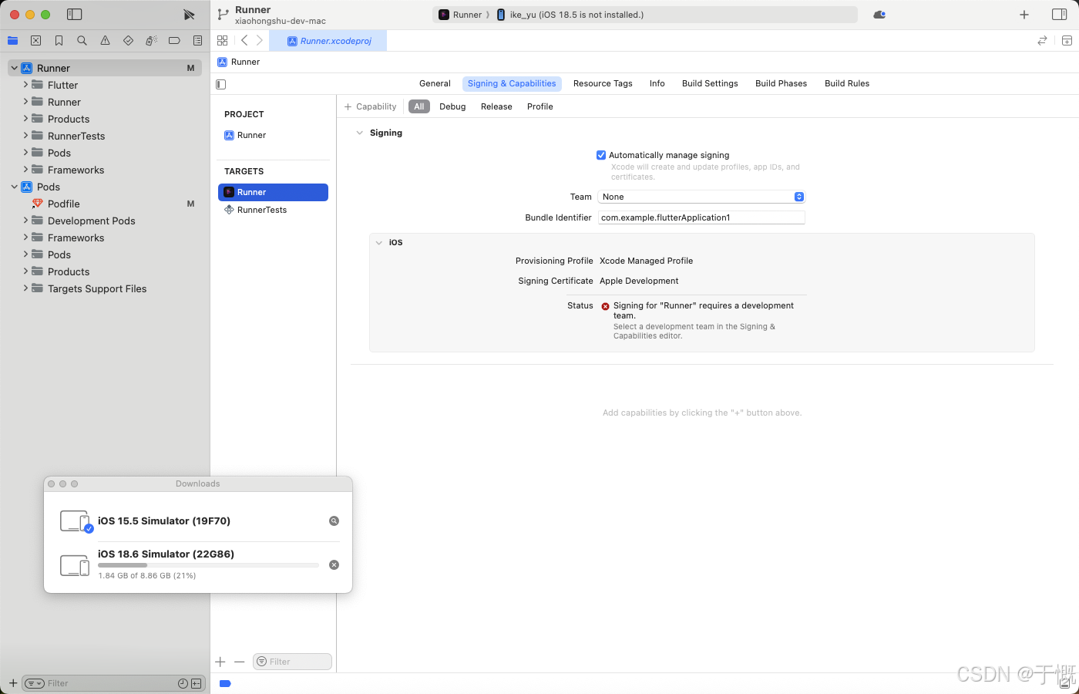Image resolution: width=1079 pixels, height=694 pixels.
Task: Toggle the project and targets list sidebar
Action: 221,84
